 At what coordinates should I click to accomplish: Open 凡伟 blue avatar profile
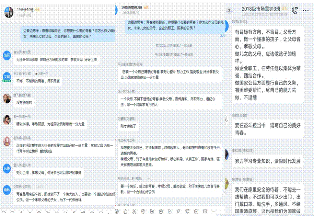(6, 168)
